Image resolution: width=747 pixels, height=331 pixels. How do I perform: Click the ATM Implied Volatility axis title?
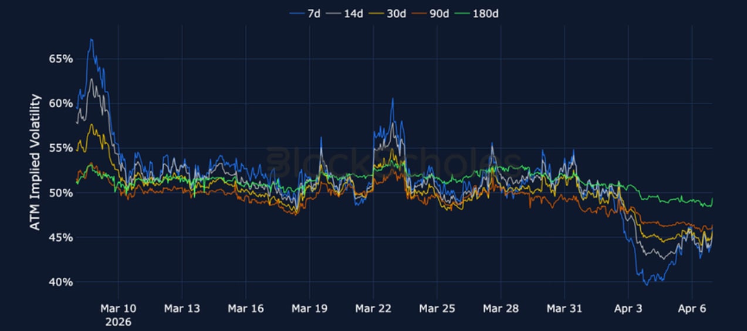click(36, 162)
